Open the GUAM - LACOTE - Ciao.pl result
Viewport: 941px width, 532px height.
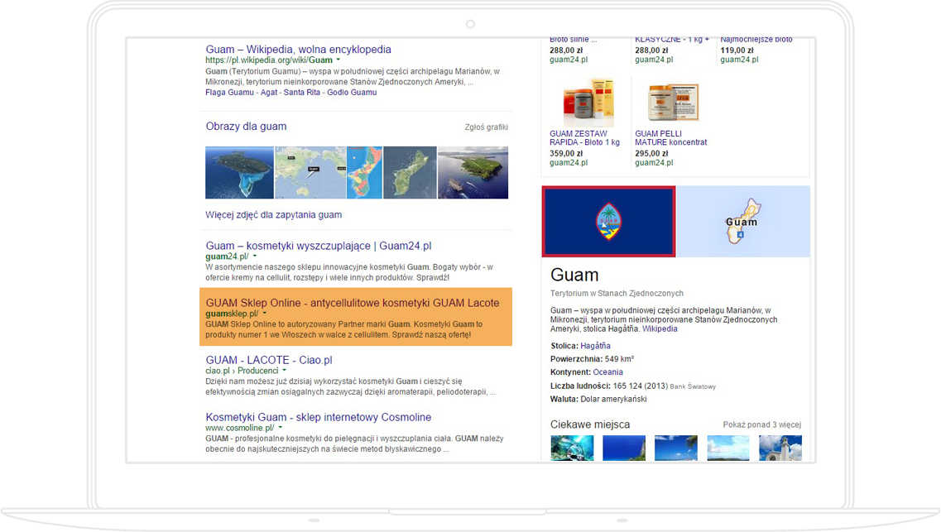pos(269,361)
